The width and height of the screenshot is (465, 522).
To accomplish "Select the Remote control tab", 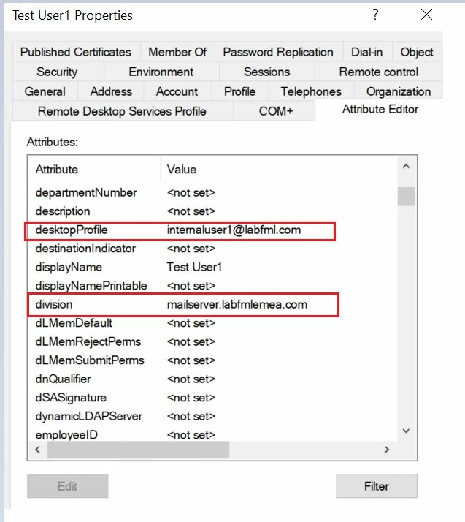I will [379, 72].
